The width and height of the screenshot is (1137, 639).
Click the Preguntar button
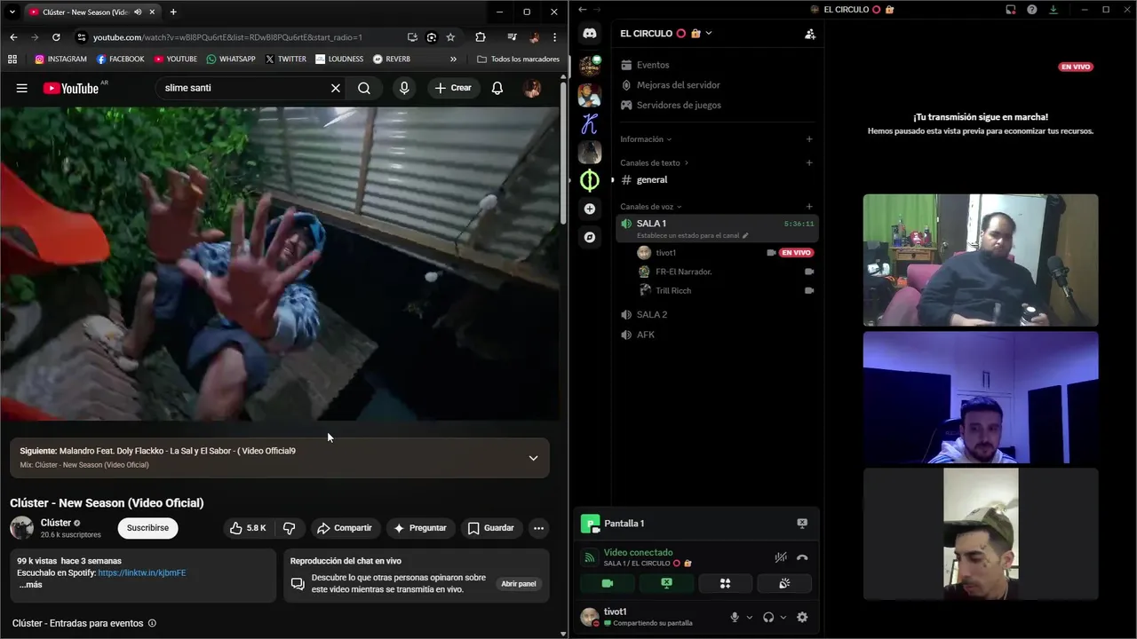tap(420, 528)
